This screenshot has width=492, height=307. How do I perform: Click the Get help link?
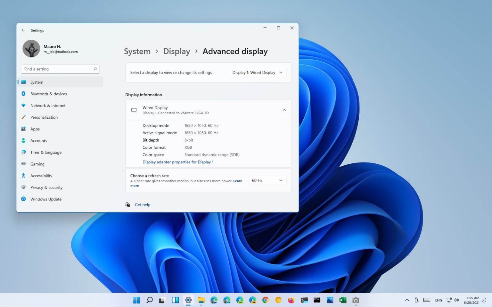point(142,205)
